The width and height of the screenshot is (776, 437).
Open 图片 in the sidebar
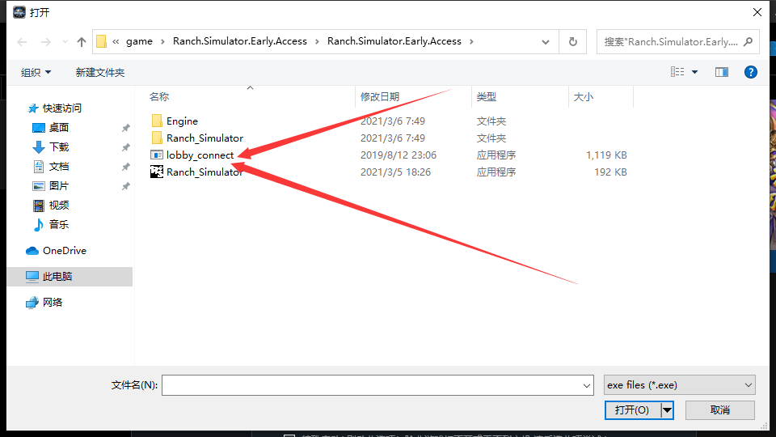pyautogui.click(x=59, y=186)
